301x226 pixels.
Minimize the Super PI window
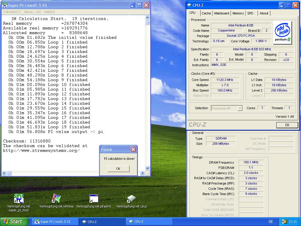(132, 5)
